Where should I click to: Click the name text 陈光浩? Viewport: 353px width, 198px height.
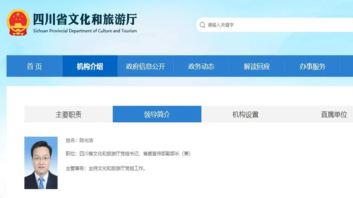pyautogui.click(x=86, y=140)
